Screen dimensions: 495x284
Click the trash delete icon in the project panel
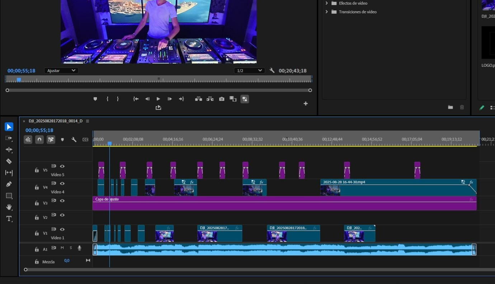tap(462, 107)
